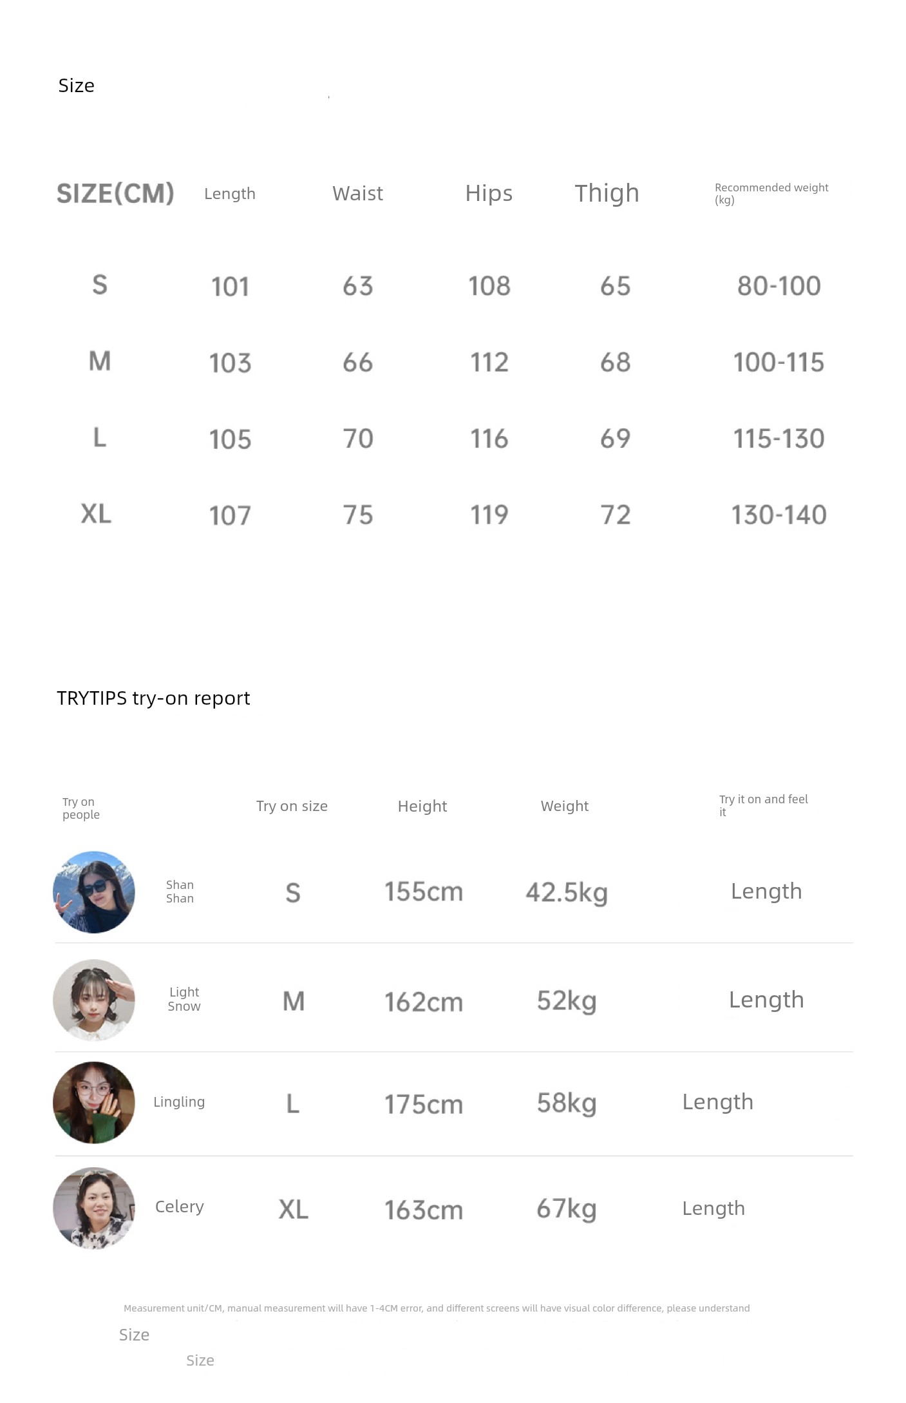Screen dimensions: 906x1403
Task: Select the Waist column header
Action: click(x=357, y=193)
